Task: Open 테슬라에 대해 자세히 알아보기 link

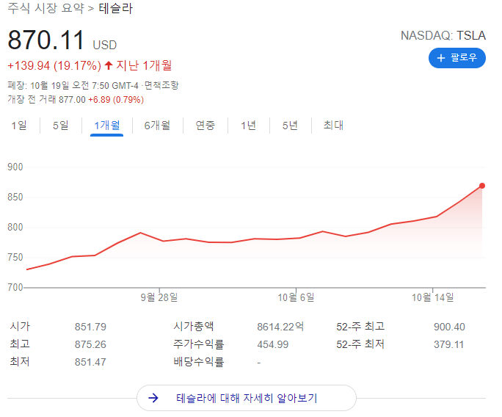Action: tap(247, 398)
